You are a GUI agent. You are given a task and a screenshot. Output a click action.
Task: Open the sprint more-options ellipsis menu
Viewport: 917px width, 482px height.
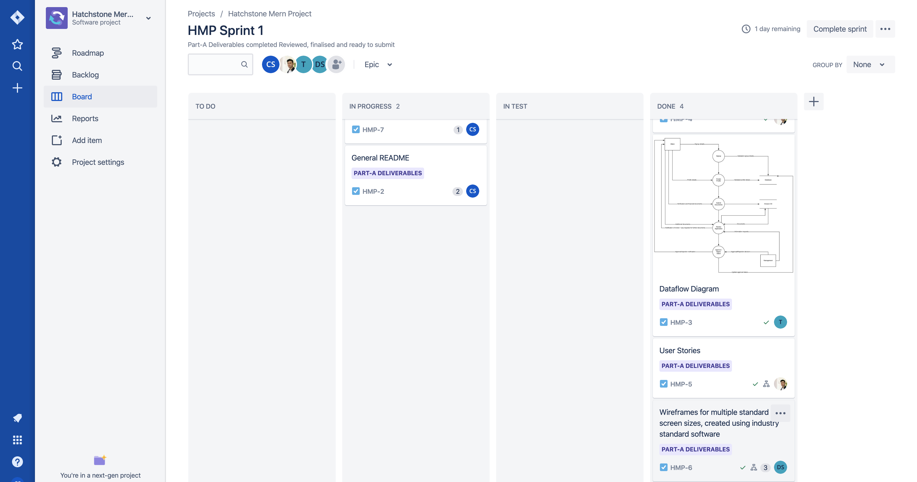(x=885, y=29)
